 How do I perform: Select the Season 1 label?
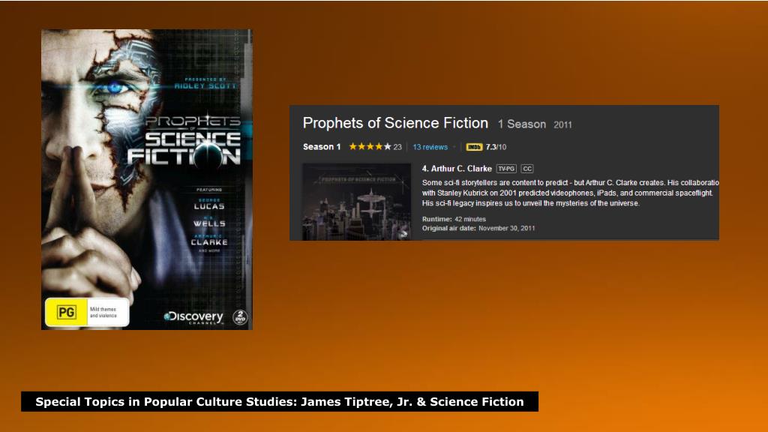point(321,146)
